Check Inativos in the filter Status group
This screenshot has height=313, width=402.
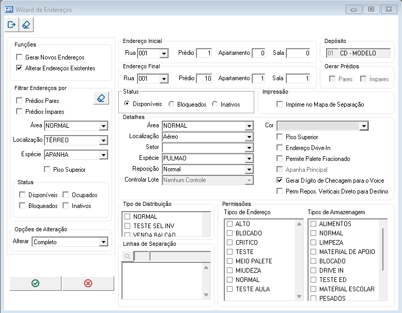66,205
